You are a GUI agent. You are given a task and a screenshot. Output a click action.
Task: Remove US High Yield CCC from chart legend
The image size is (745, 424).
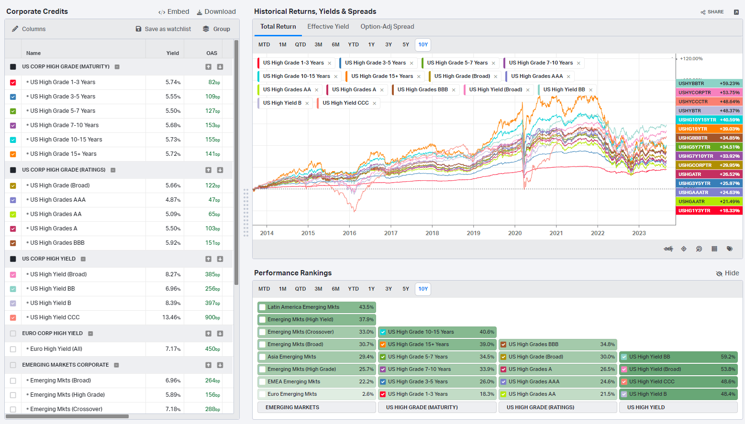click(x=375, y=103)
